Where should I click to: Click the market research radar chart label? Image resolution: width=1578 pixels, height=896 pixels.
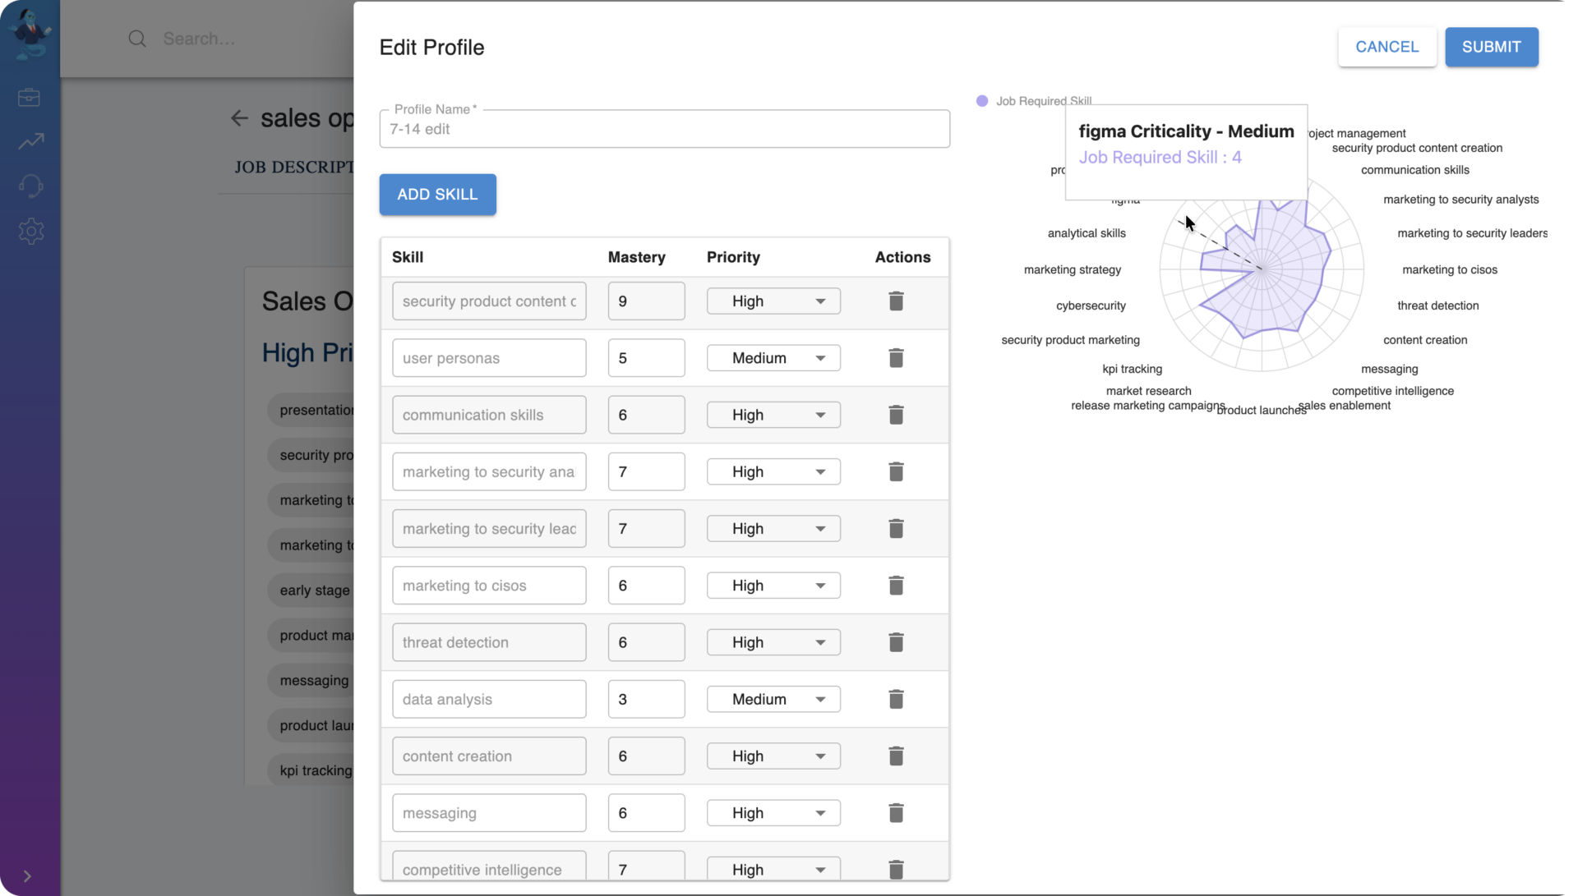[1148, 391]
